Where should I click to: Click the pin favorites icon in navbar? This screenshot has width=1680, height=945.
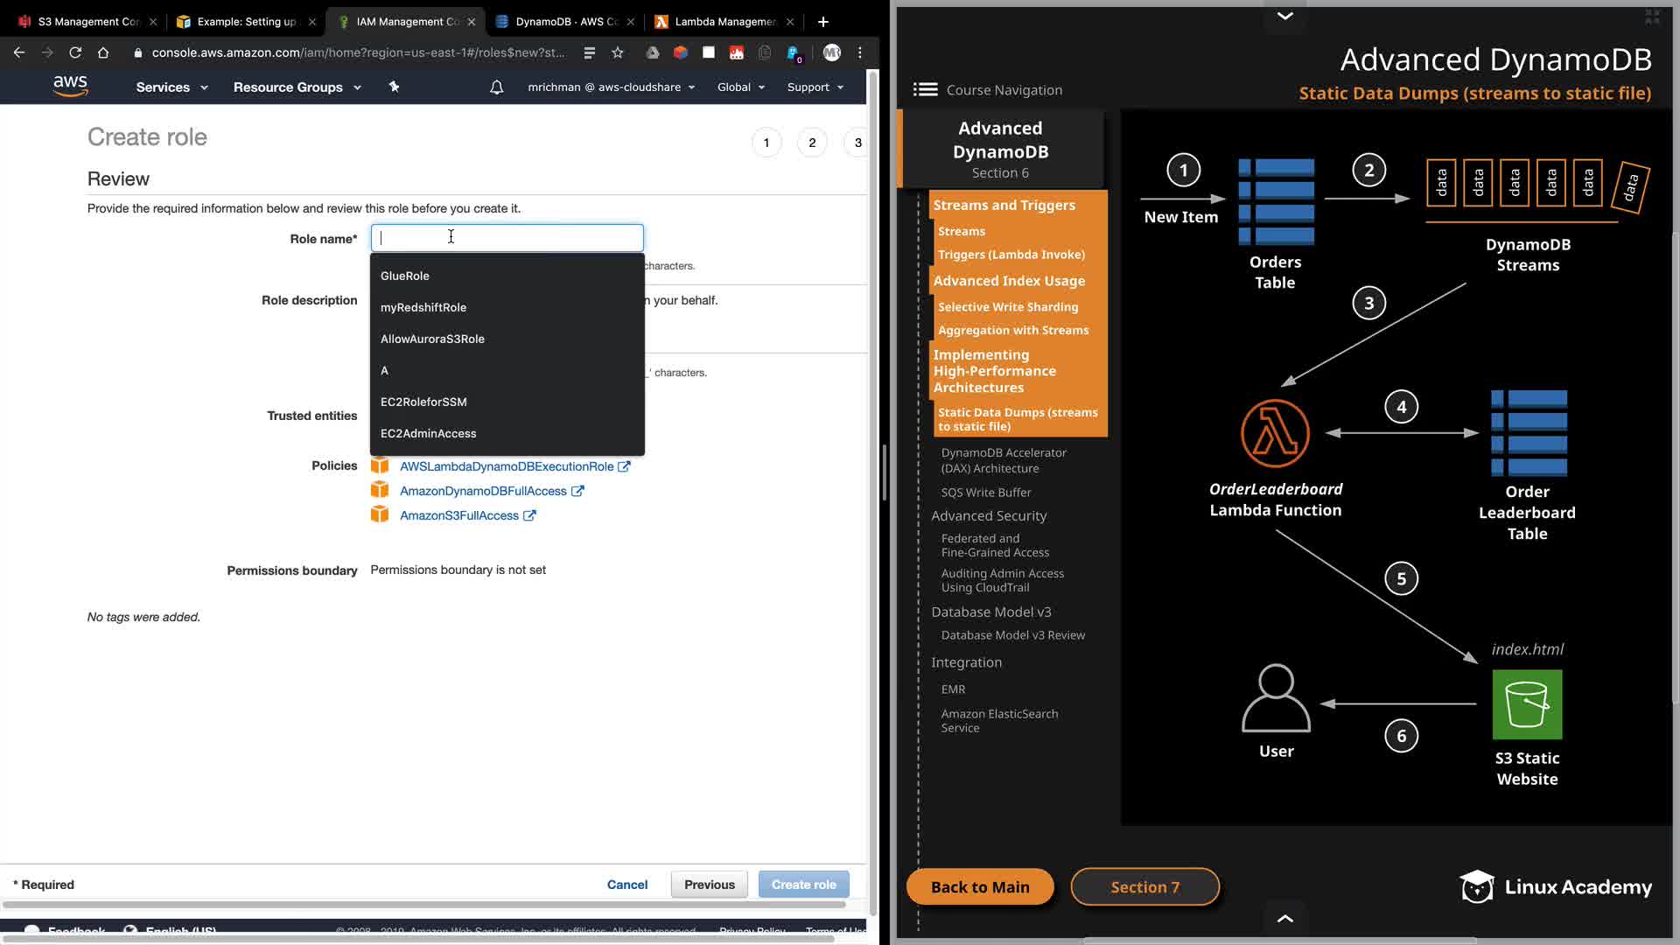tap(394, 87)
